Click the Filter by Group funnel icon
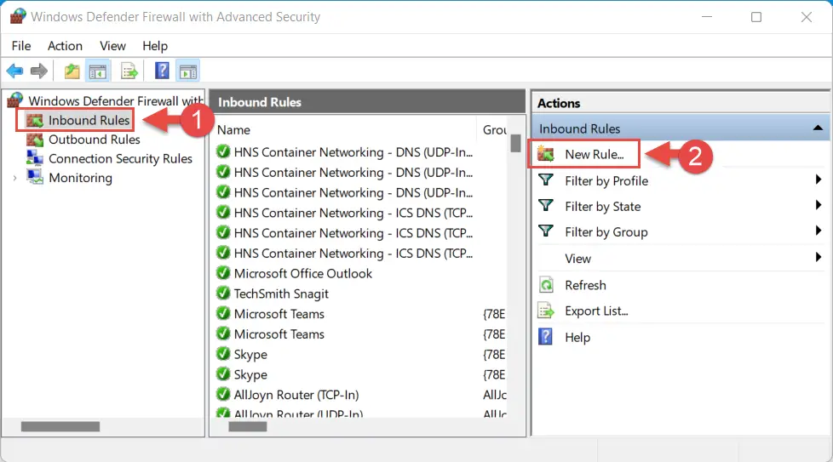This screenshot has width=833, height=462. [546, 231]
